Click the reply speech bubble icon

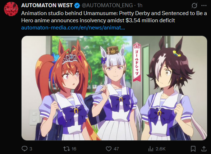25,149
